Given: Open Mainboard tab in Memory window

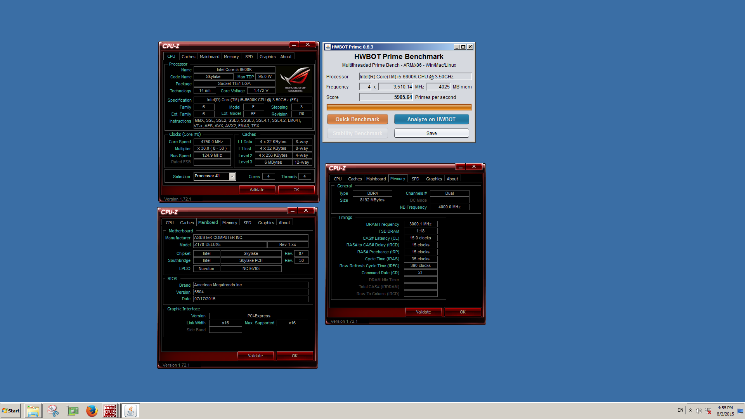Looking at the screenshot, I should (x=376, y=179).
